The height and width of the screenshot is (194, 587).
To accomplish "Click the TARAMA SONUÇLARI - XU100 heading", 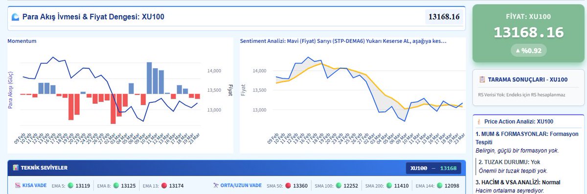I will tap(527, 79).
